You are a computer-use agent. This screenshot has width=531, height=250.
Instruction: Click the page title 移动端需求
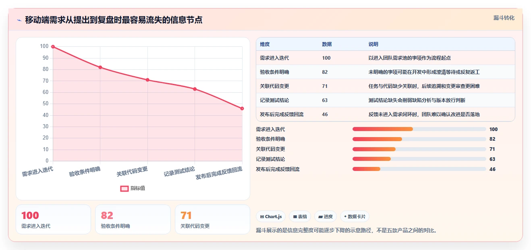(x=114, y=20)
